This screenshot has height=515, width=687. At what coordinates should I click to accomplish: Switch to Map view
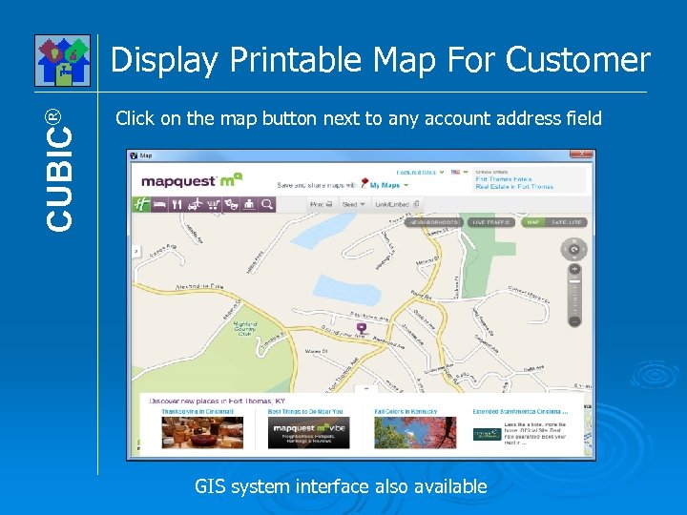(x=532, y=222)
